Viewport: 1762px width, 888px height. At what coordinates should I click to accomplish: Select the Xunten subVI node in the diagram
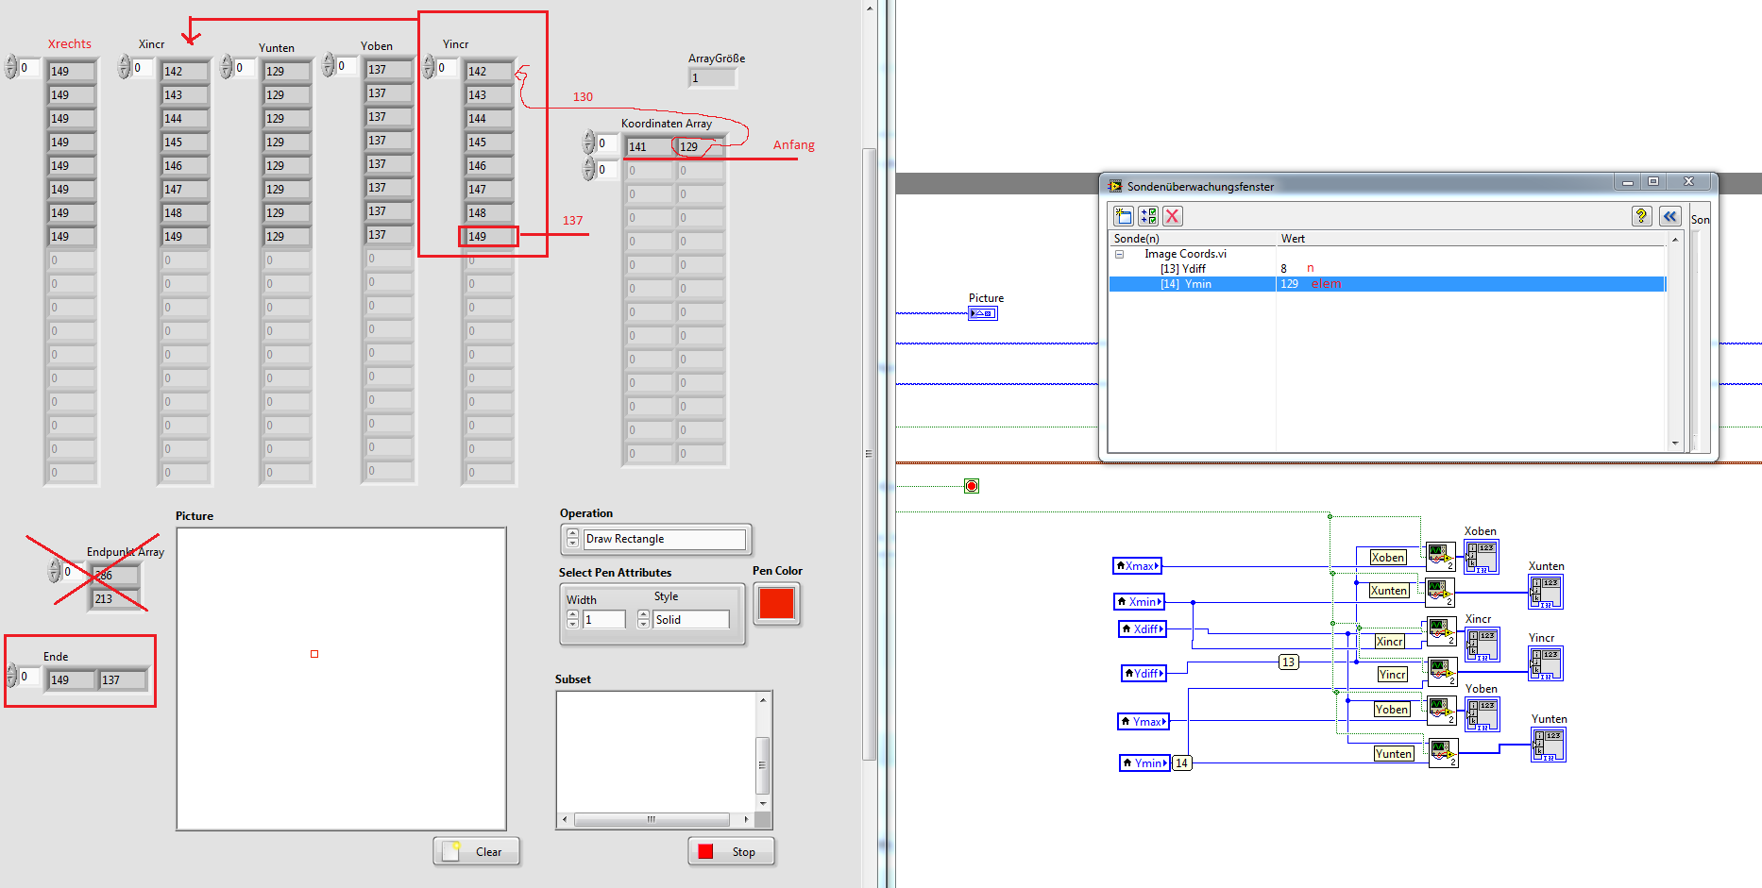coord(1439,592)
